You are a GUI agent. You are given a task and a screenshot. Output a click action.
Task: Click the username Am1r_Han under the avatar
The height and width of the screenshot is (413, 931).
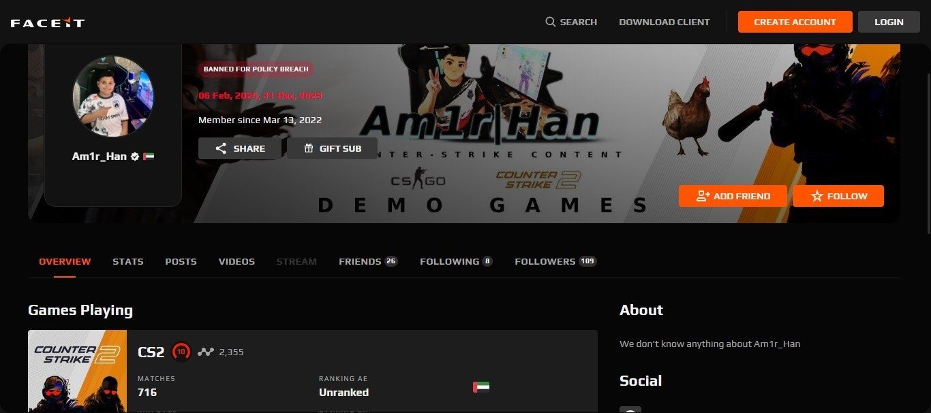coord(100,156)
